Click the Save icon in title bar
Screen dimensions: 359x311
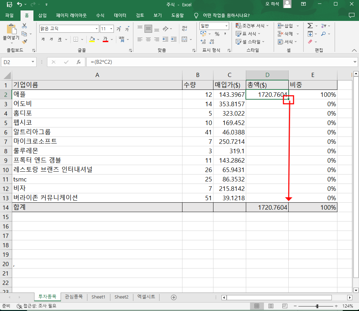coord(9,4)
